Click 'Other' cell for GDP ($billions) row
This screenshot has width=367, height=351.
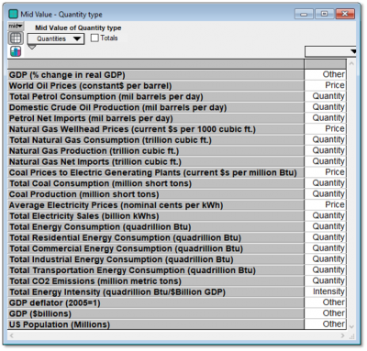coord(326,313)
